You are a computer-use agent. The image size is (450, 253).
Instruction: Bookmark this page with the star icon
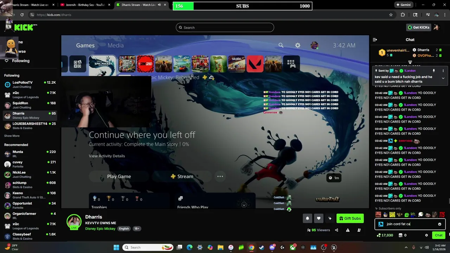point(391,15)
